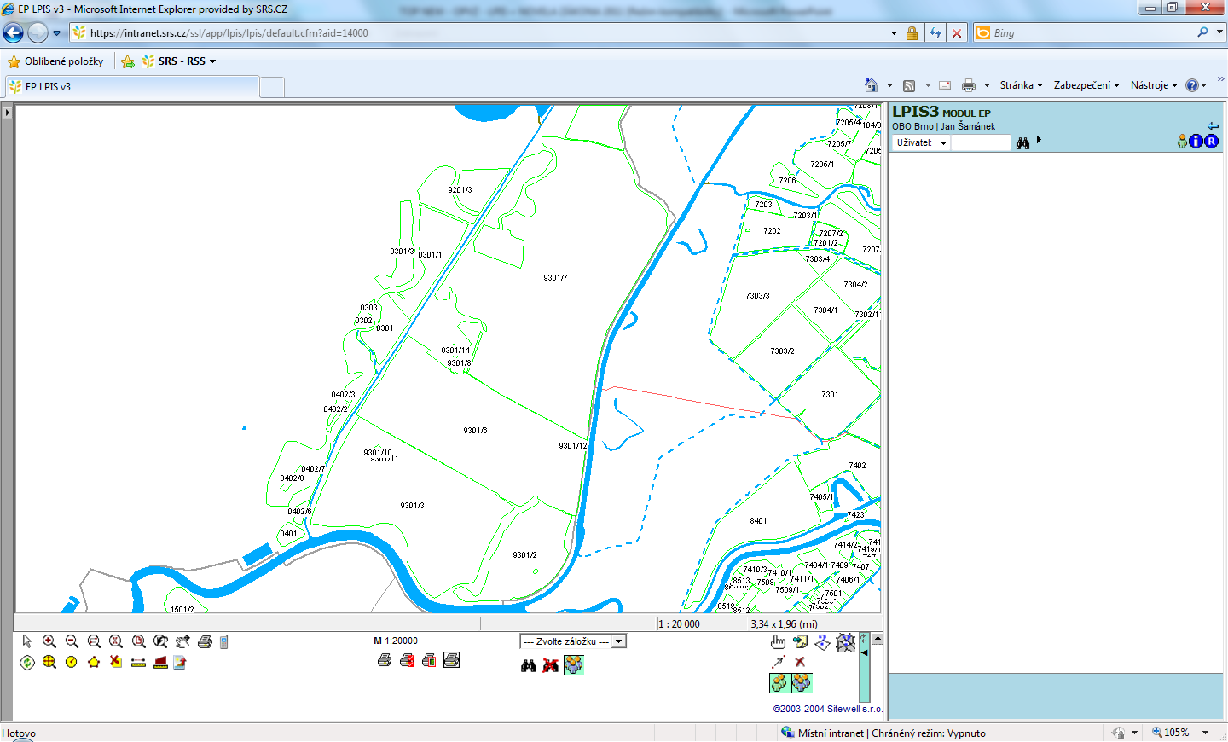Click the blue 'R' circle icon
Viewport: 1228px width, 742px height.
(x=1211, y=142)
